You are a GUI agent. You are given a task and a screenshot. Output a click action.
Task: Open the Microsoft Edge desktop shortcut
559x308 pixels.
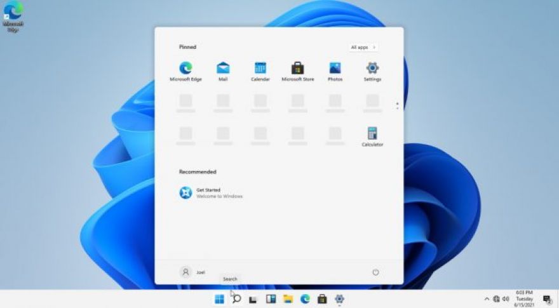13,17
